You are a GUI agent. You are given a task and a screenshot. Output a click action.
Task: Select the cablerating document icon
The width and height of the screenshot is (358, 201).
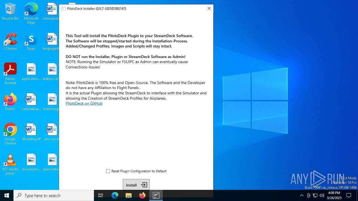coord(31,102)
